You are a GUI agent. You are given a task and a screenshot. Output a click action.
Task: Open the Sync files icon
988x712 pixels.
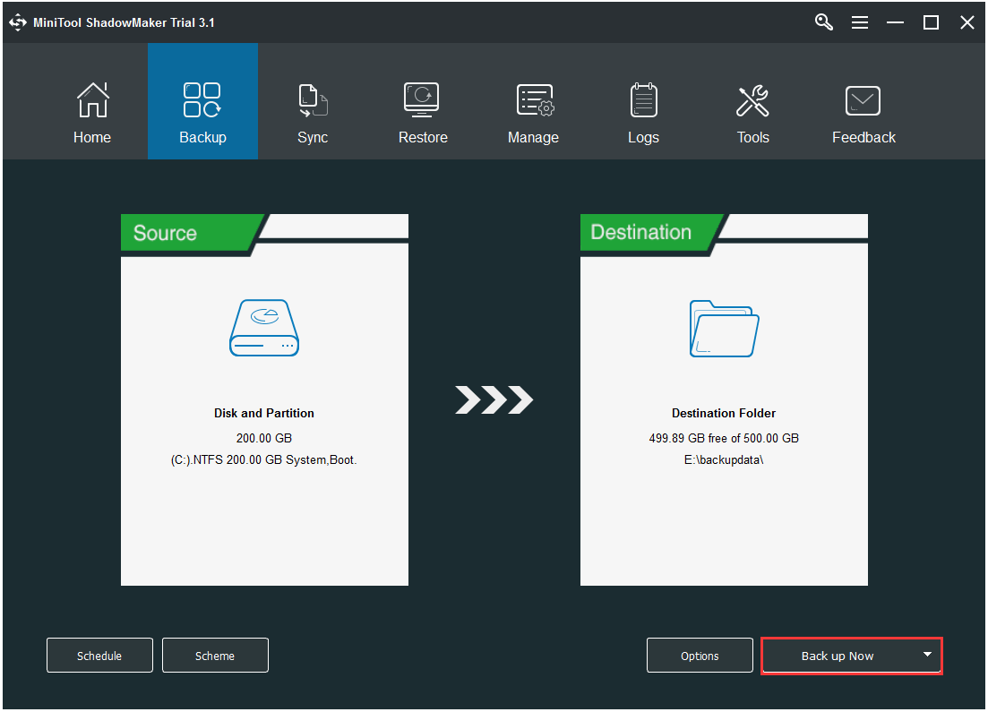click(314, 100)
